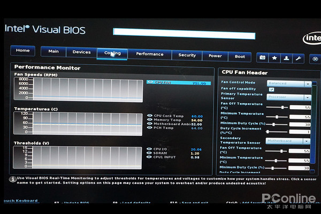Screen dimensions: 321x214
Task: Open favorites with the star icon
Action: pyautogui.click(x=274, y=58)
